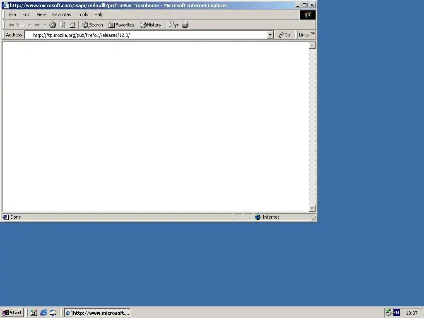Viewport: 424px width, 318px height.
Task: Click the network tray icon
Action: pyautogui.click(x=389, y=313)
